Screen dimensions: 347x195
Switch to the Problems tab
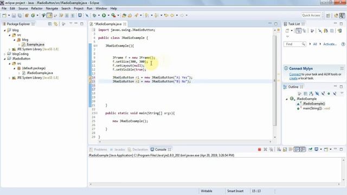[98, 149]
